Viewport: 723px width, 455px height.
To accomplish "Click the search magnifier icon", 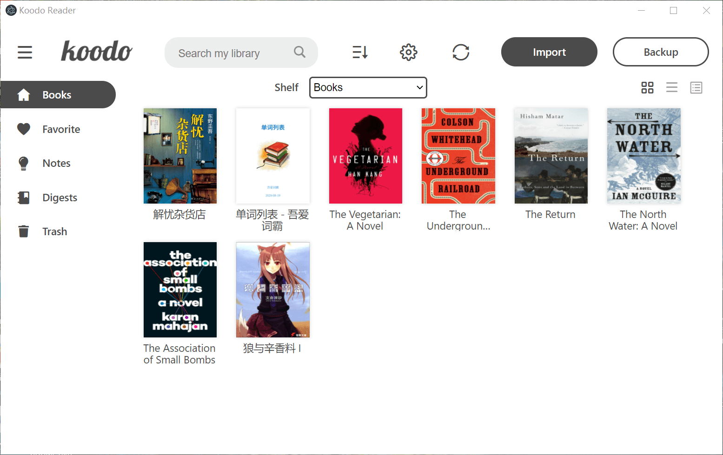I will pyautogui.click(x=299, y=52).
